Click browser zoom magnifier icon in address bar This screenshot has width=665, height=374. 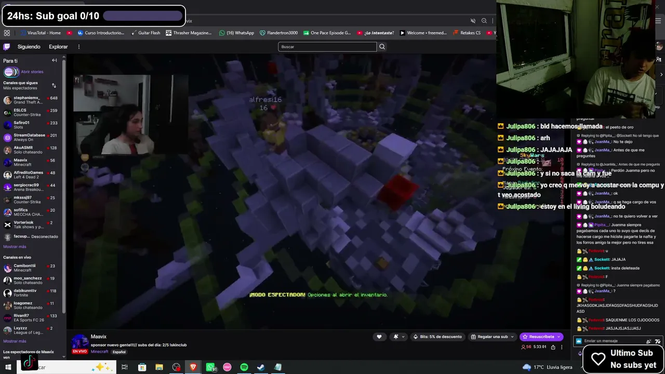coord(484,21)
